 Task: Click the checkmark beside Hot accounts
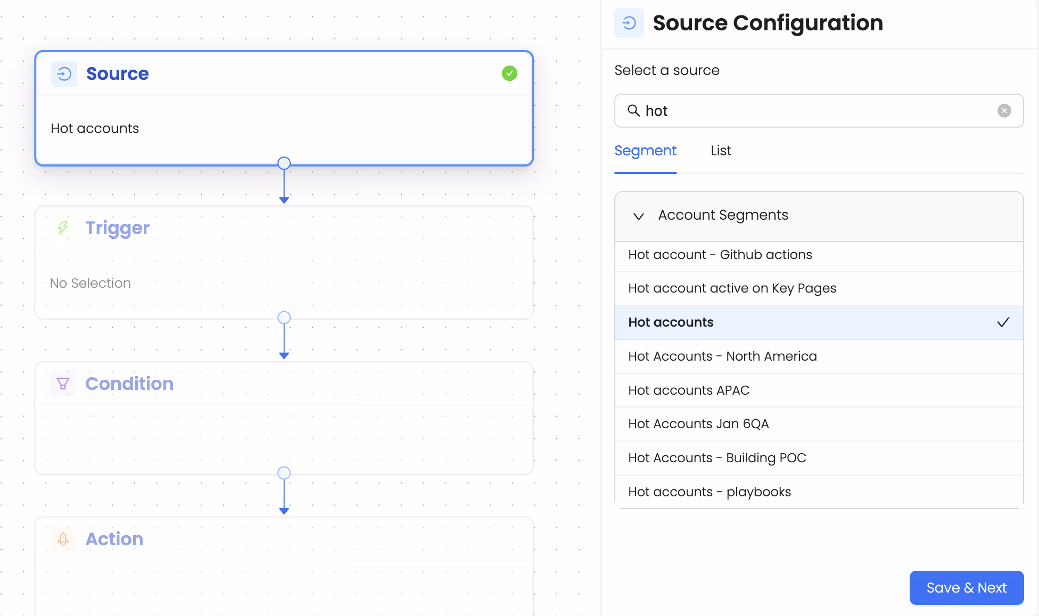click(x=1003, y=322)
